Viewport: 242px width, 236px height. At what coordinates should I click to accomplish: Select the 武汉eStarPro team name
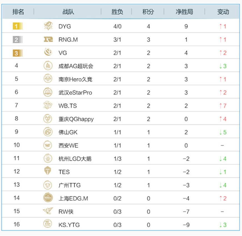(75, 93)
